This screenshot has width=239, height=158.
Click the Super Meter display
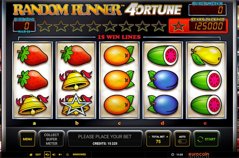click(x=208, y=10)
